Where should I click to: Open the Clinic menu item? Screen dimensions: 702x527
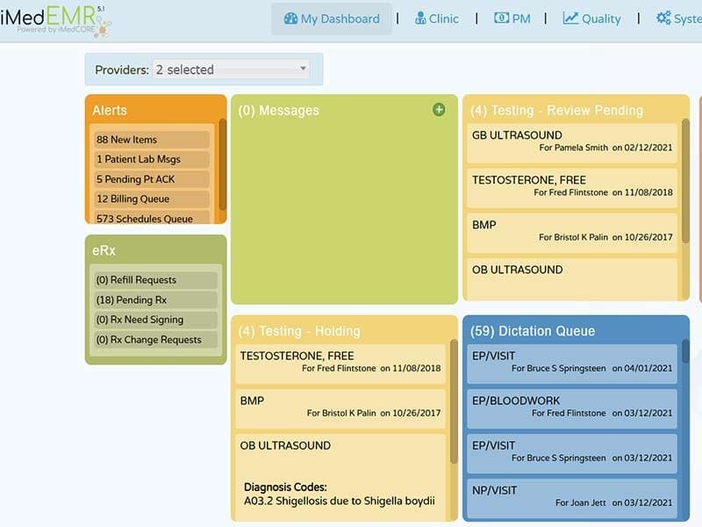(x=438, y=18)
